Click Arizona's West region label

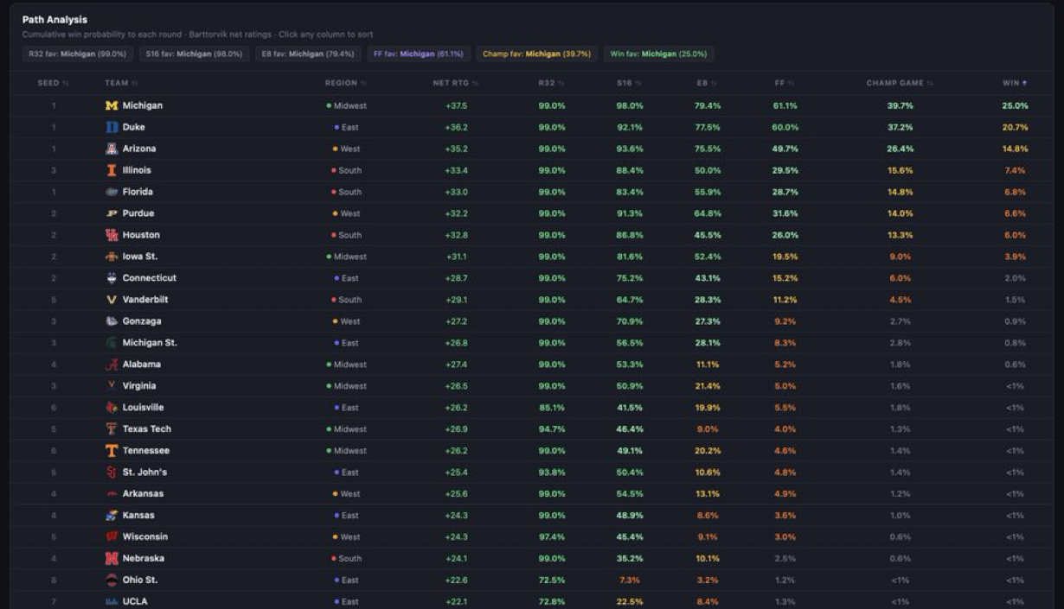(346, 149)
